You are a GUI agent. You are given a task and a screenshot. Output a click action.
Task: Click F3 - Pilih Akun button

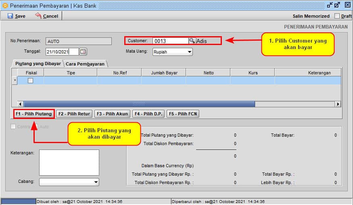coord(112,114)
